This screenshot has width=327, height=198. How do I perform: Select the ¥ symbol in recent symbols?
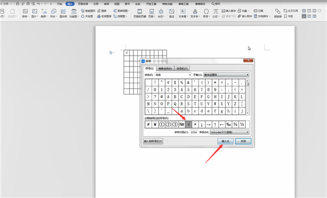pos(155,125)
